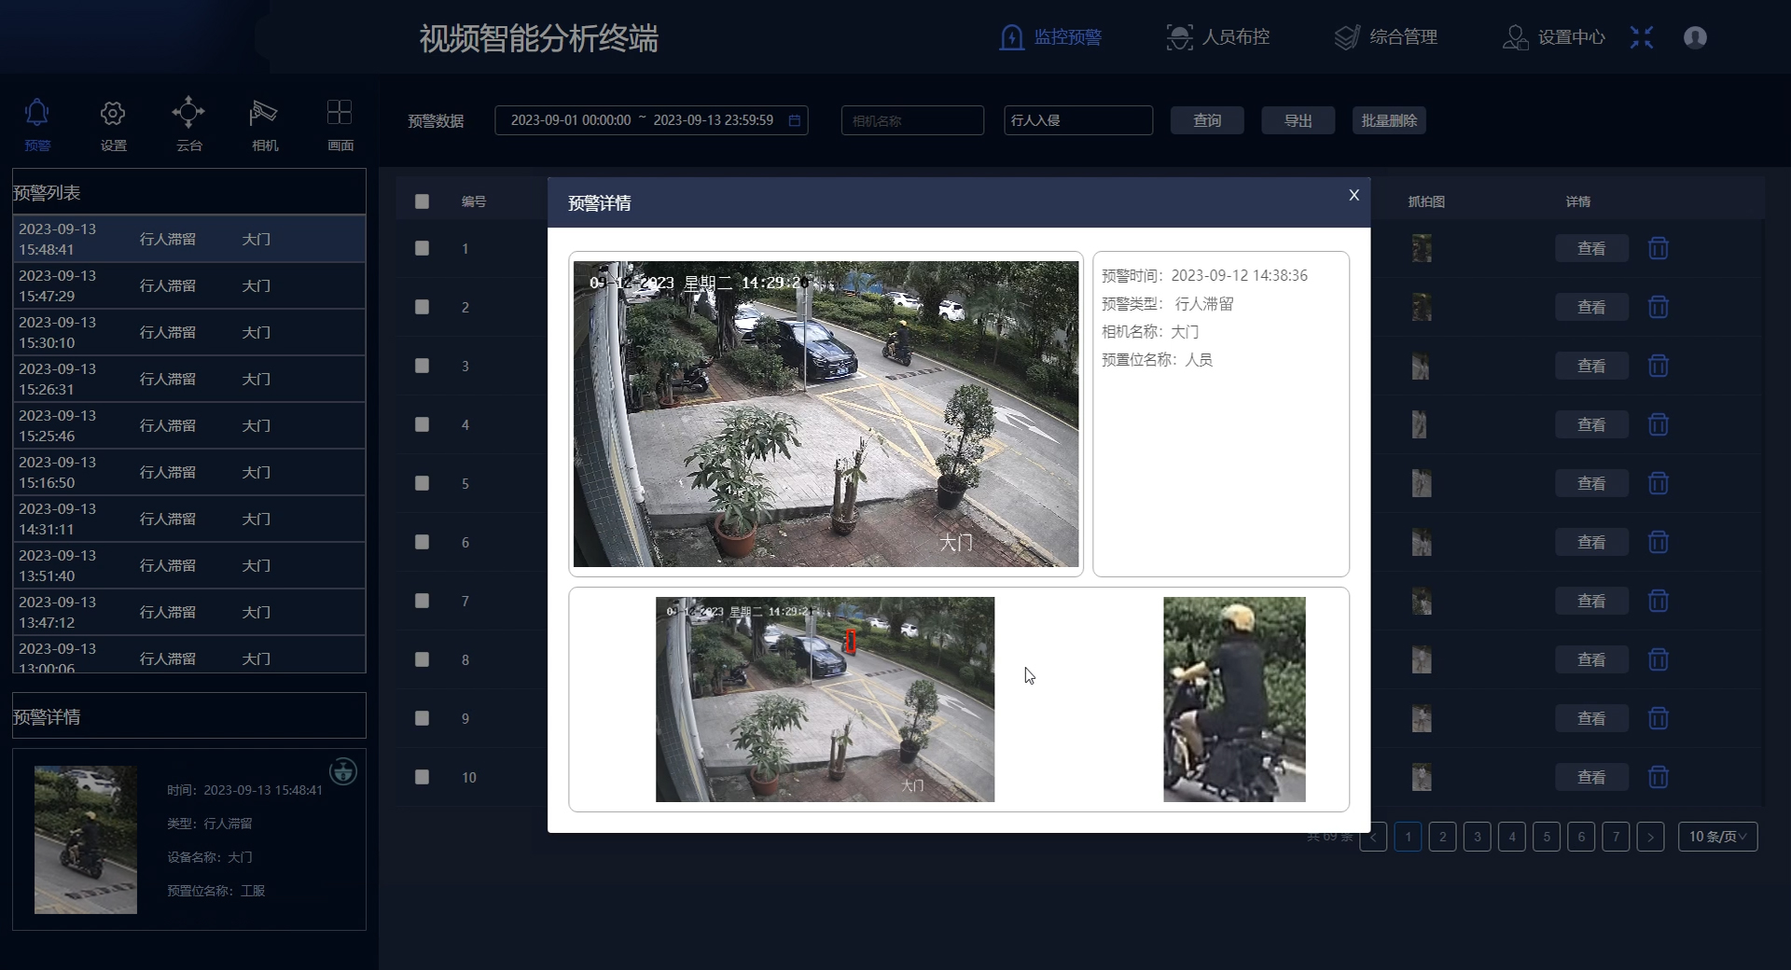Delete row 1 using trash icon

pos(1658,248)
